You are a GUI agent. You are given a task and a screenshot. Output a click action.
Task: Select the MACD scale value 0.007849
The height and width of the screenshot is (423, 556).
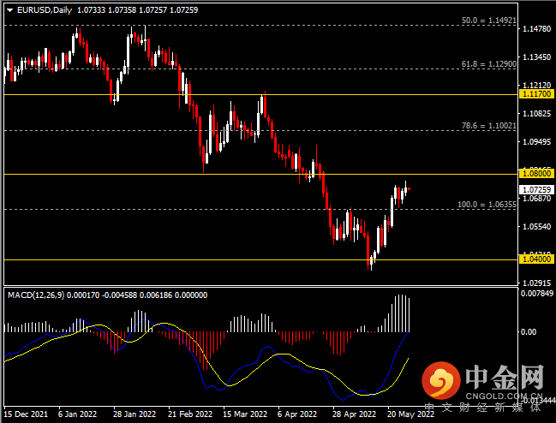tap(537, 294)
